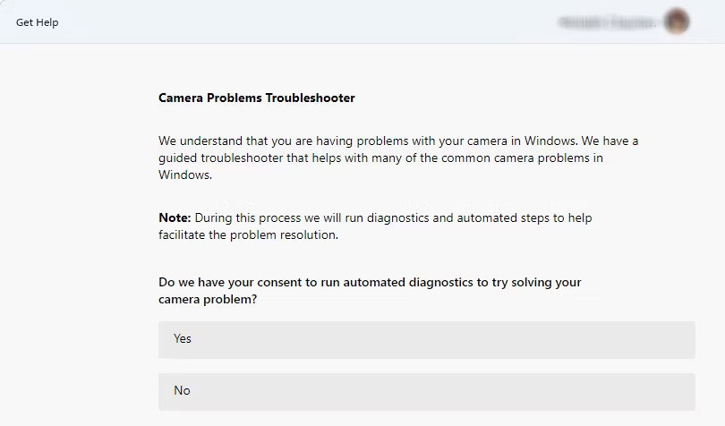Click the Camera Problems Troubleshooter heading
The image size is (725, 426).
(256, 98)
